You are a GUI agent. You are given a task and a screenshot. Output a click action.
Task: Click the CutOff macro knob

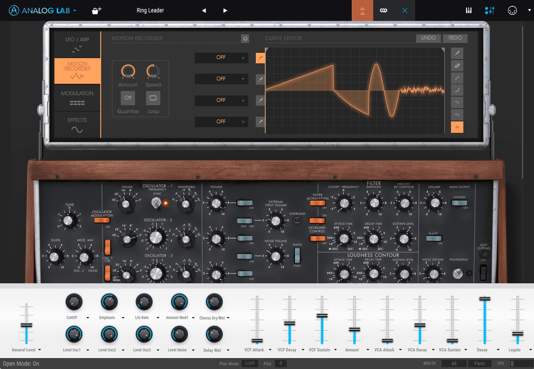(74, 302)
